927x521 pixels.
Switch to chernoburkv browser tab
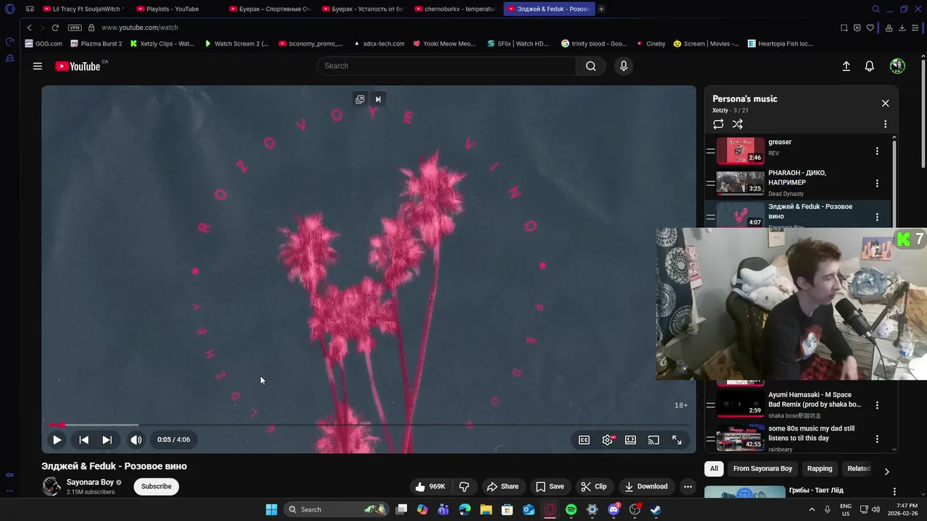(x=456, y=9)
